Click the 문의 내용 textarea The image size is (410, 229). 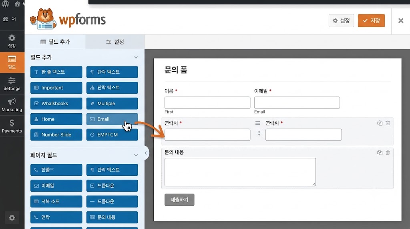[240, 172]
